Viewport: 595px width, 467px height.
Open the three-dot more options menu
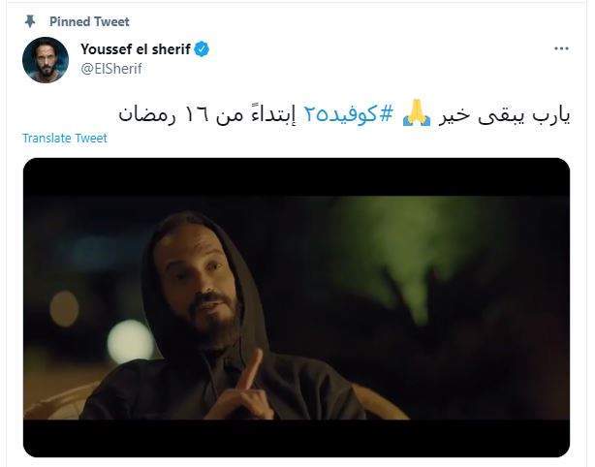coord(561,48)
